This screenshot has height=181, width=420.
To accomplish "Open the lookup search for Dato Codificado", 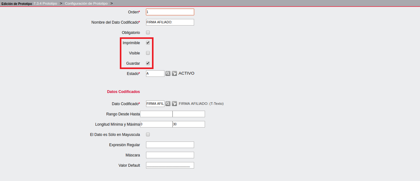I will pyautogui.click(x=168, y=104).
